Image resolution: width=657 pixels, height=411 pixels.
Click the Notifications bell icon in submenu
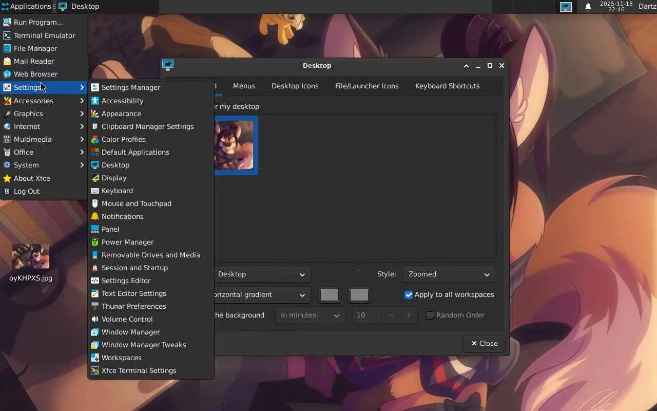click(95, 216)
